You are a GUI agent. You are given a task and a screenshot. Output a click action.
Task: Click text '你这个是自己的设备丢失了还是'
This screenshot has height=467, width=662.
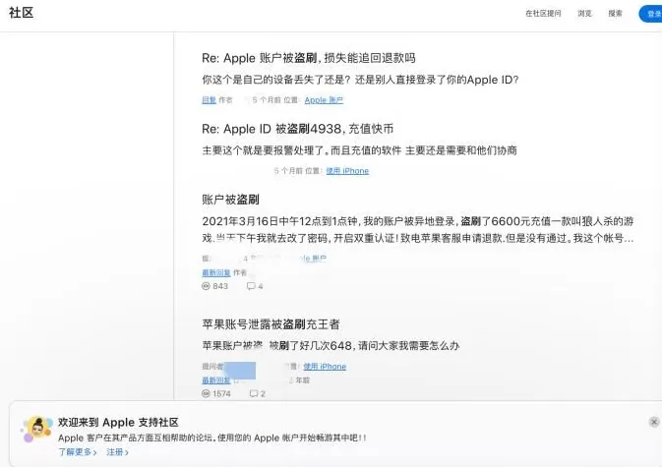275,80
